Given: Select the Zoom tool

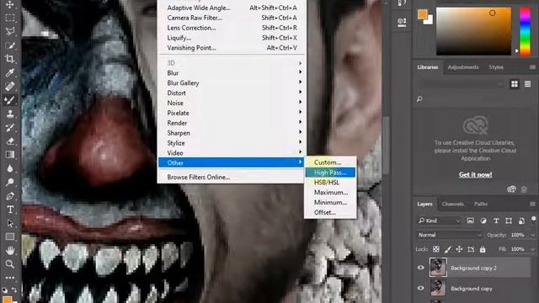Looking at the screenshot, I should click(9, 263).
